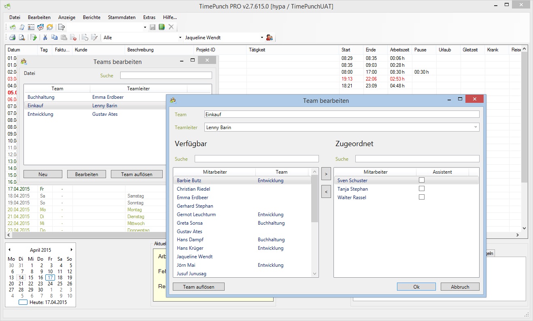Click the two-person employee icon beside Jaqueline Wendt
This screenshot has height=321, width=533.
tap(269, 38)
